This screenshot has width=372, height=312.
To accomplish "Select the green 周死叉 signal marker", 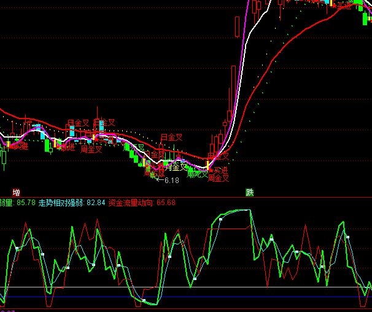I will pos(197,174).
